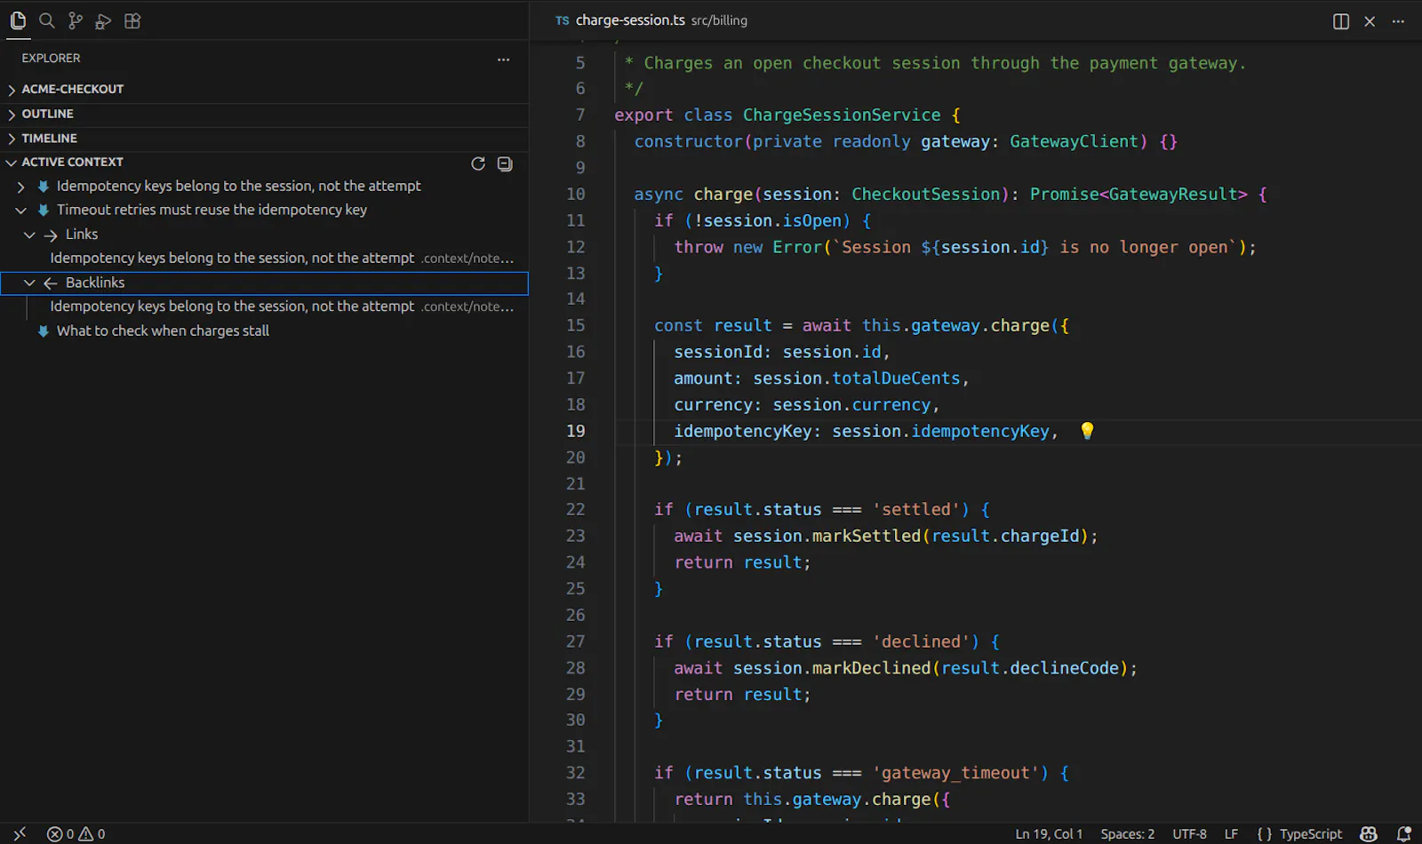Click the doc comment text on line 5

click(x=935, y=64)
